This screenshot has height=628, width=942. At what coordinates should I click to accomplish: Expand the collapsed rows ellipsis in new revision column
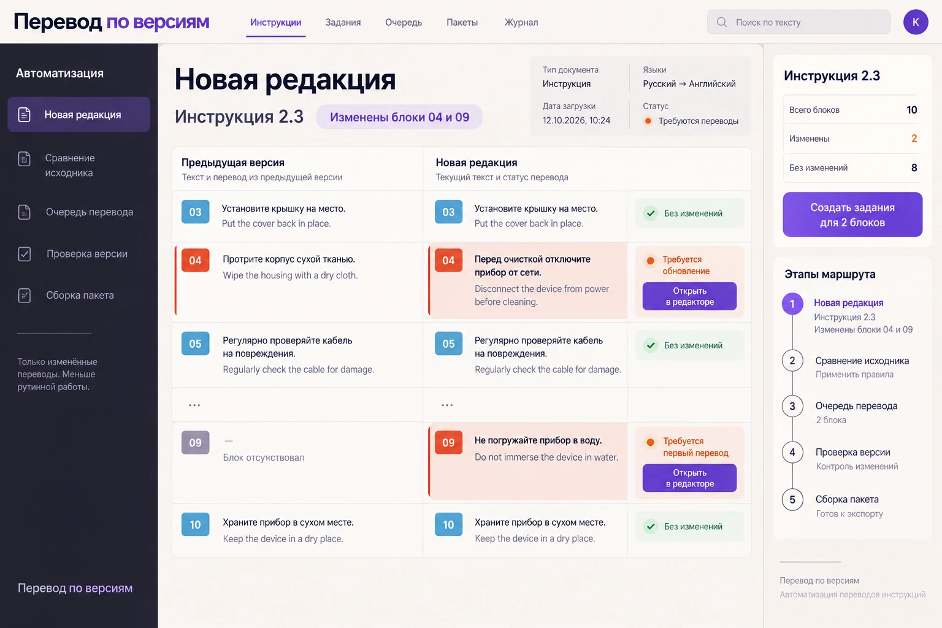click(447, 405)
